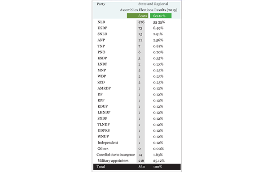Click the 860 total seats value

tap(141, 167)
